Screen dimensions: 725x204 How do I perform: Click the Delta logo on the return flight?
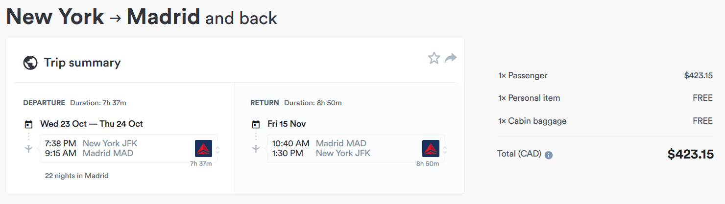coord(431,148)
